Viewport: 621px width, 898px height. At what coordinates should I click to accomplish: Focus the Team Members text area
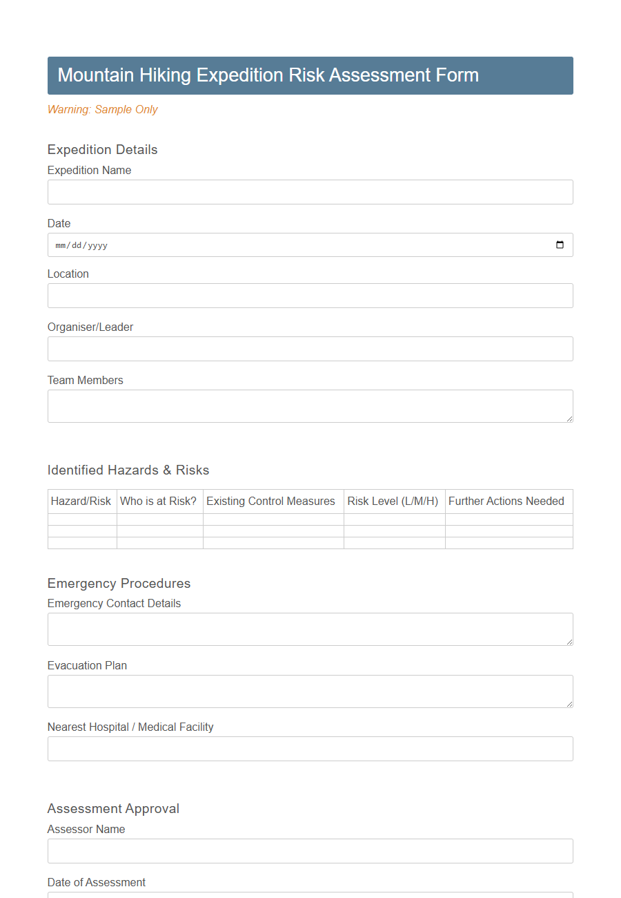309,405
